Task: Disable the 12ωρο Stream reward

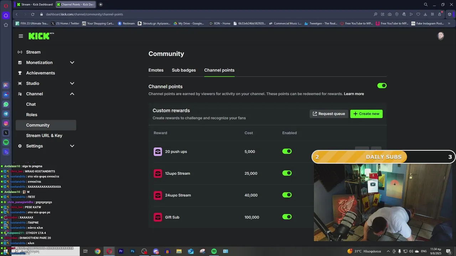Action: [287, 173]
